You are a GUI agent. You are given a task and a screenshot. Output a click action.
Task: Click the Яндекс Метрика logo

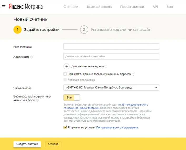[25, 7]
